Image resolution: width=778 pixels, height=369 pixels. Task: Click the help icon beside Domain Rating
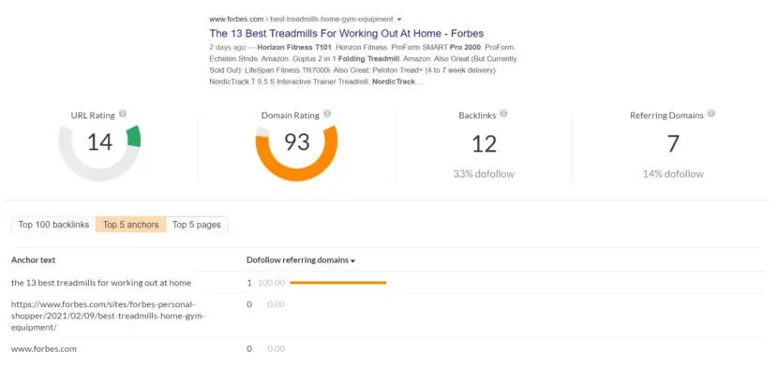(327, 114)
